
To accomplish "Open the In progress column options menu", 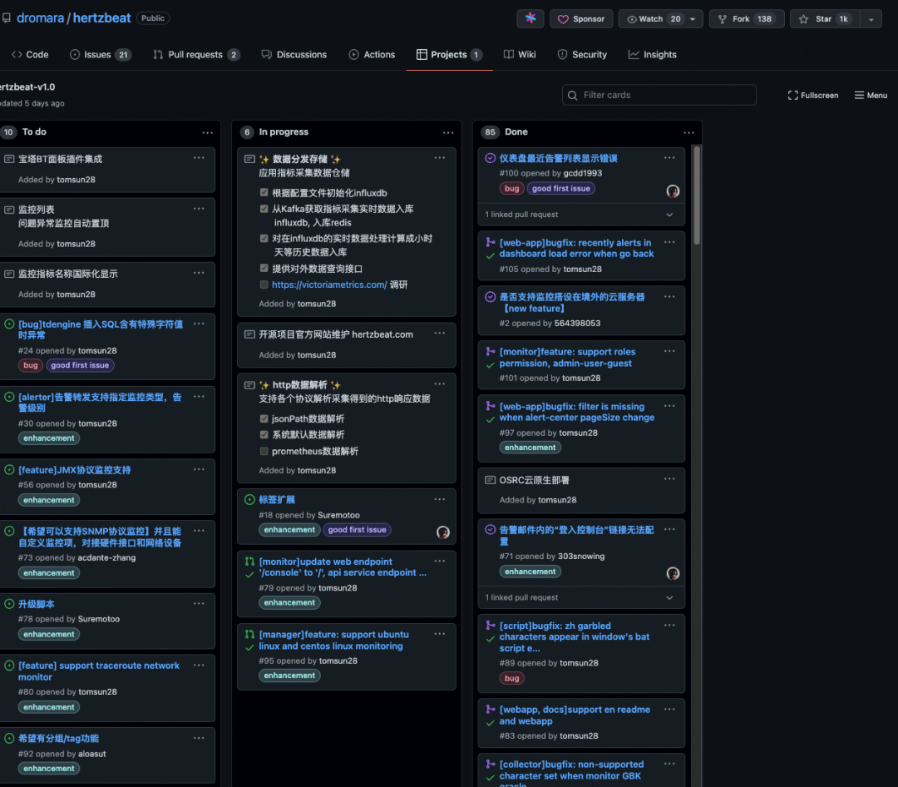I will [x=448, y=132].
